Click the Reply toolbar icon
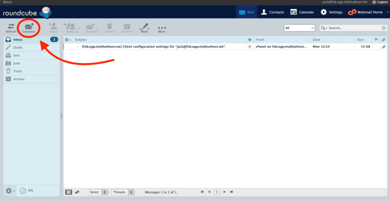This screenshot has height=202, width=390. point(54,28)
